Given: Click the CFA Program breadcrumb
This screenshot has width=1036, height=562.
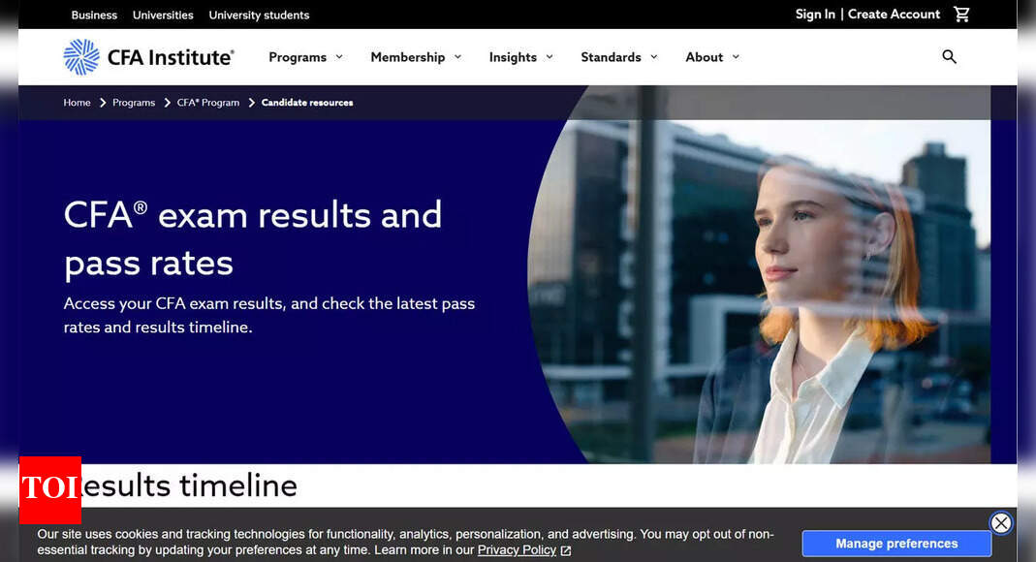Looking at the screenshot, I should click(x=206, y=102).
